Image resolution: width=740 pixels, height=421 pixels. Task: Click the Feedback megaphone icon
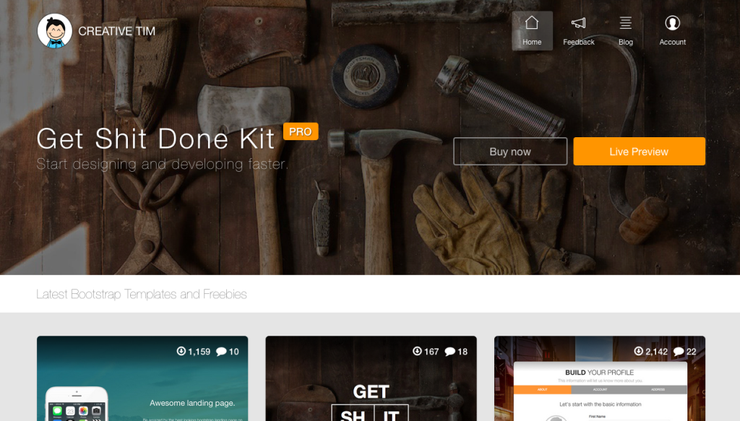578,23
